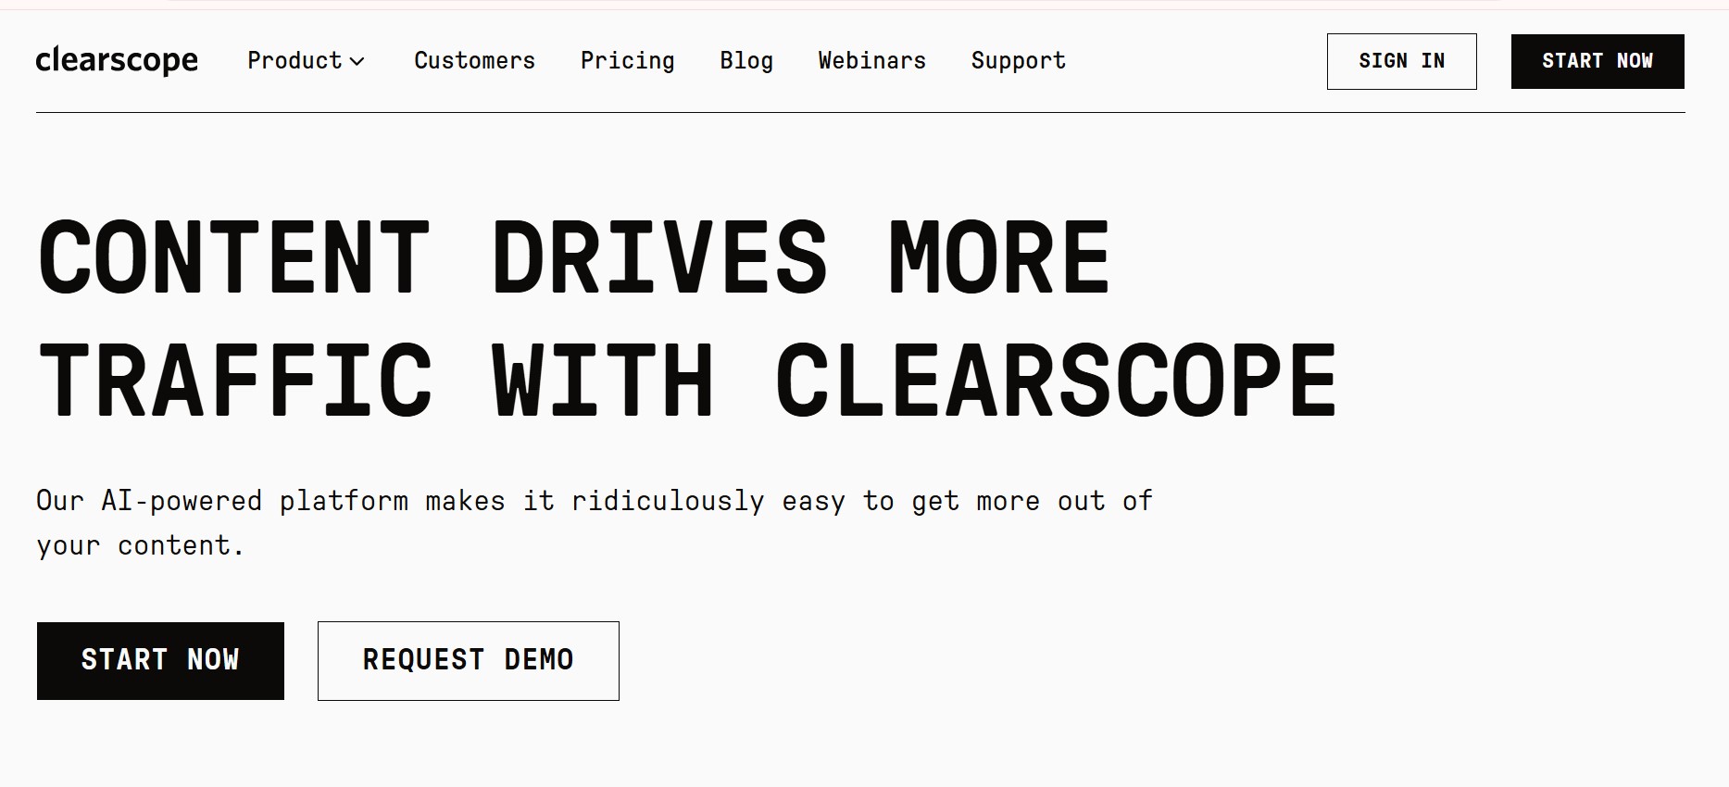The height and width of the screenshot is (787, 1729).
Task: Expand the Product dropdown menu
Action: (306, 61)
